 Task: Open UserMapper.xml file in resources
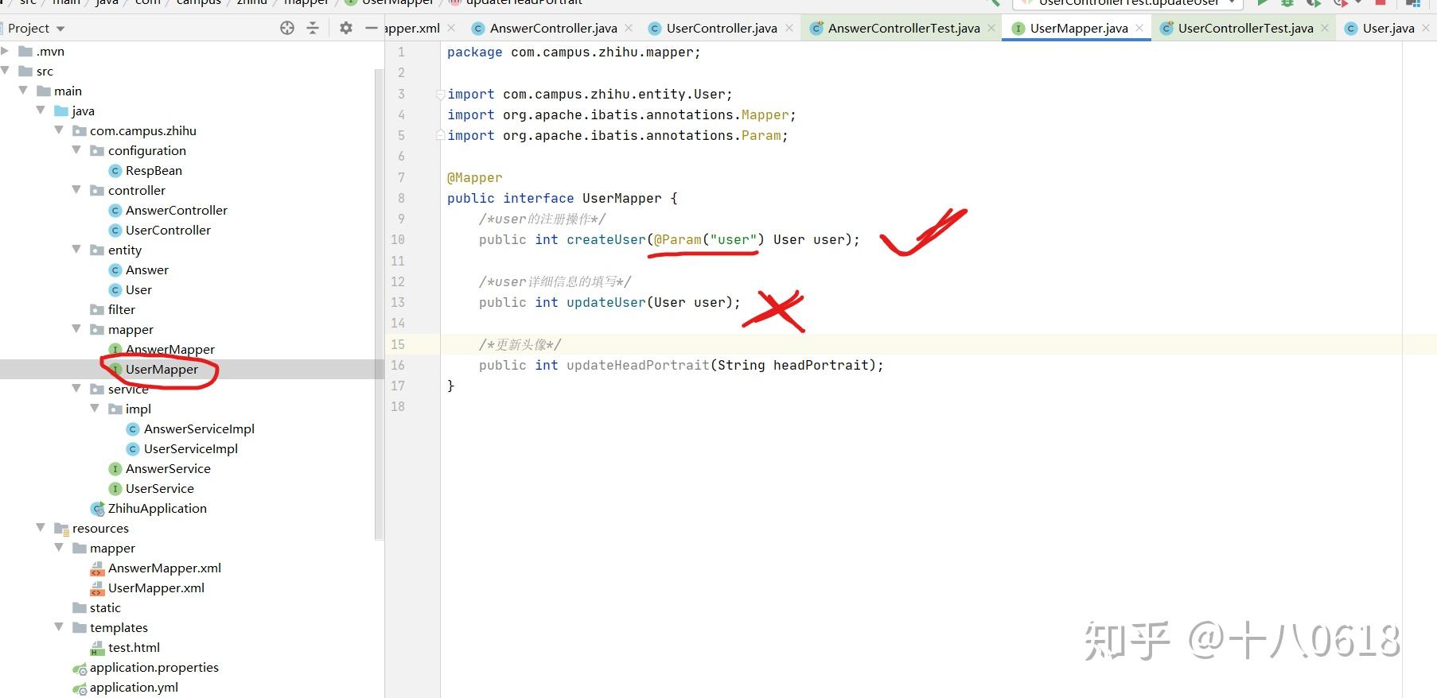(156, 588)
